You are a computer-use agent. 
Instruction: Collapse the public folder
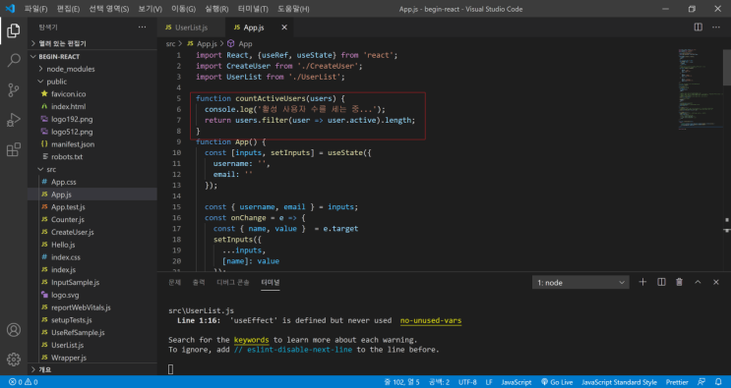coord(56,82)
